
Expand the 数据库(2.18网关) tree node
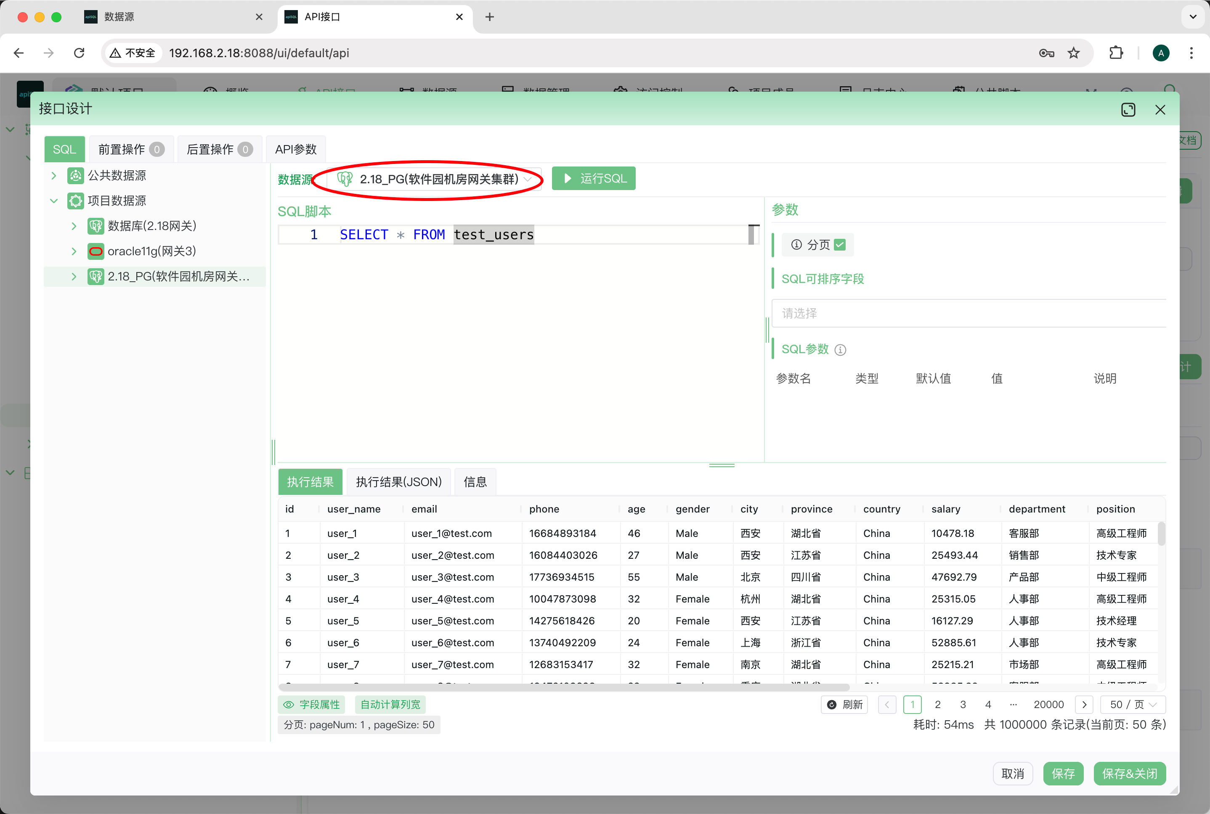tap(74, 226)
